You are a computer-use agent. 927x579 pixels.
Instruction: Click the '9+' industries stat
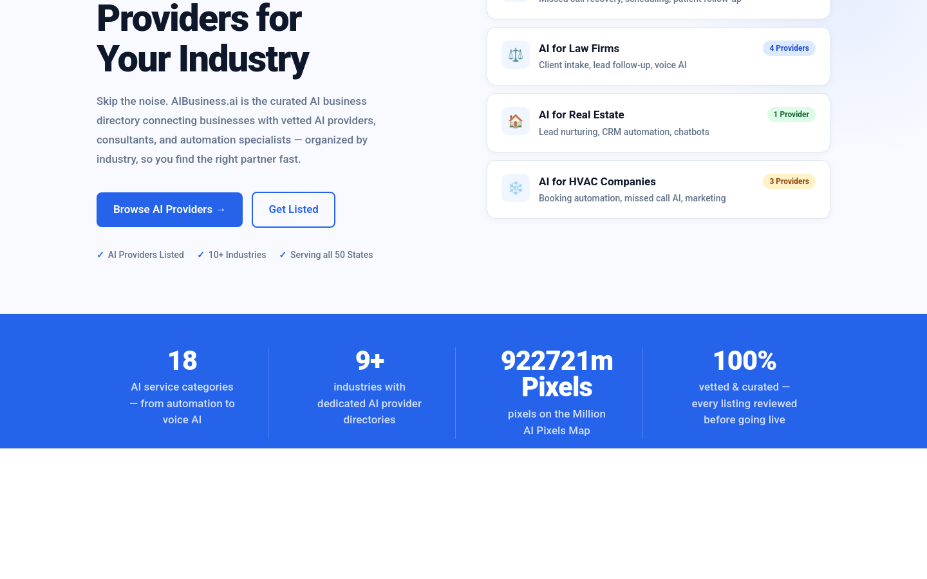[370, 361]
